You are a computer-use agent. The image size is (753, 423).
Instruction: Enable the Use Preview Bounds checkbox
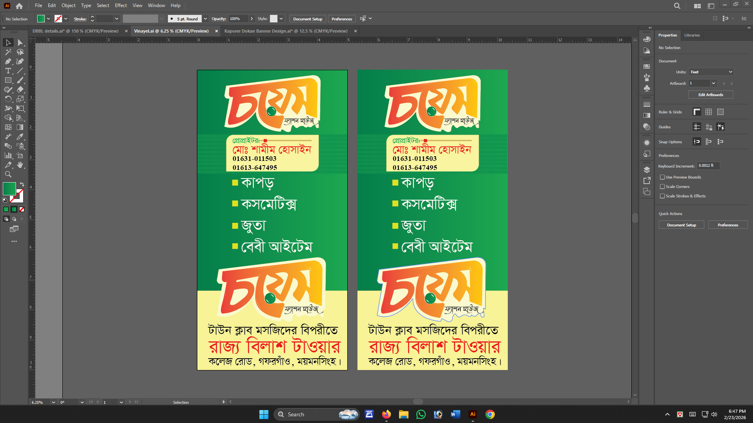coord(663,177)
